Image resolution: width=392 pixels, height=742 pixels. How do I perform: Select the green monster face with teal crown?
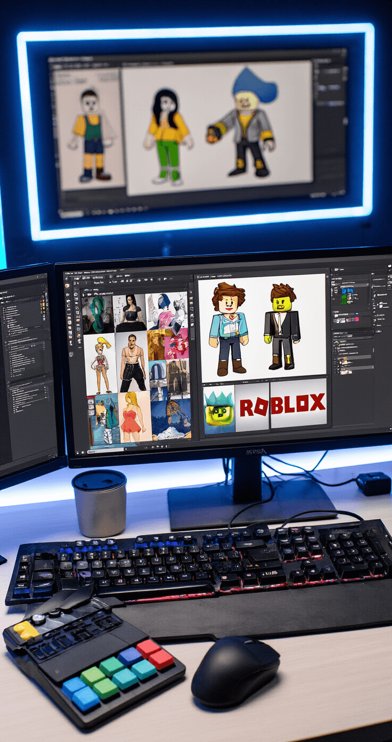click(x=219, y=410)
